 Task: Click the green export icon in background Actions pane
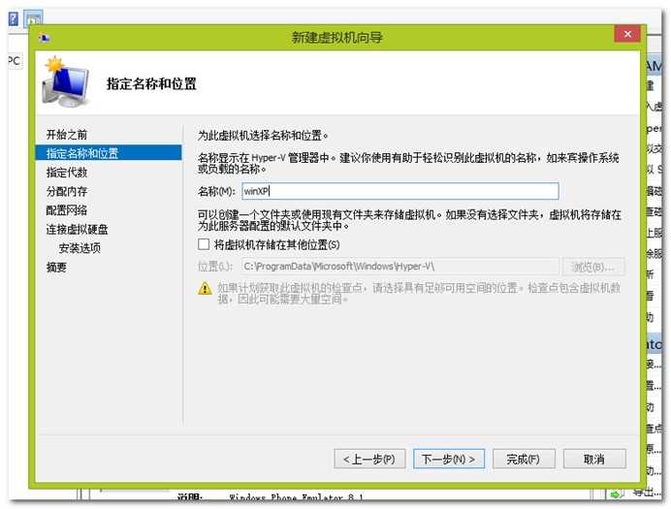[616, 494]
